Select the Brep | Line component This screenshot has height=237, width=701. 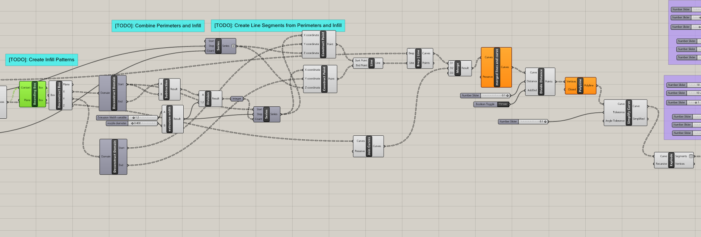coord(420,58)
